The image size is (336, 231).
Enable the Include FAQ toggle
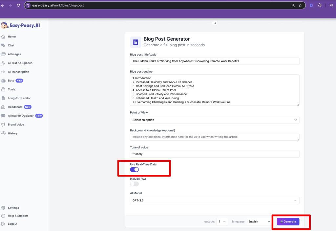point(135,184)
